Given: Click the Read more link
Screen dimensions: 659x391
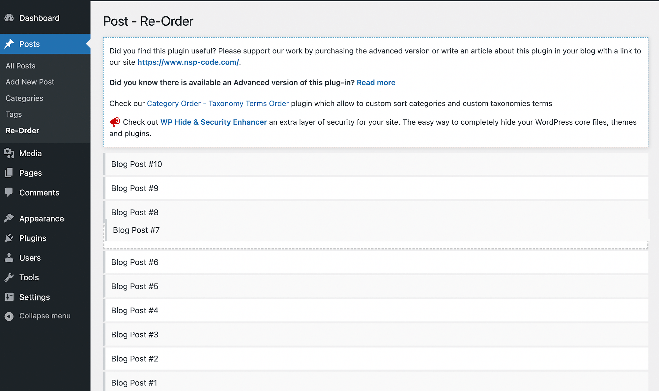Looking at the screenshot, I should [x=376, y=82].
